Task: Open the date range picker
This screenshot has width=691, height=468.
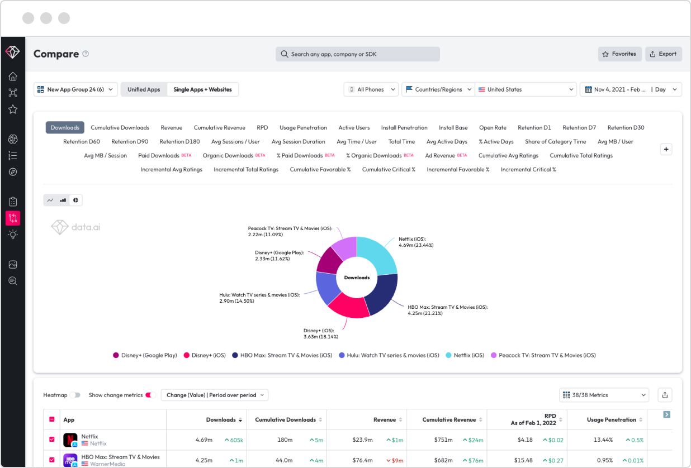Action: click(614, 89)
